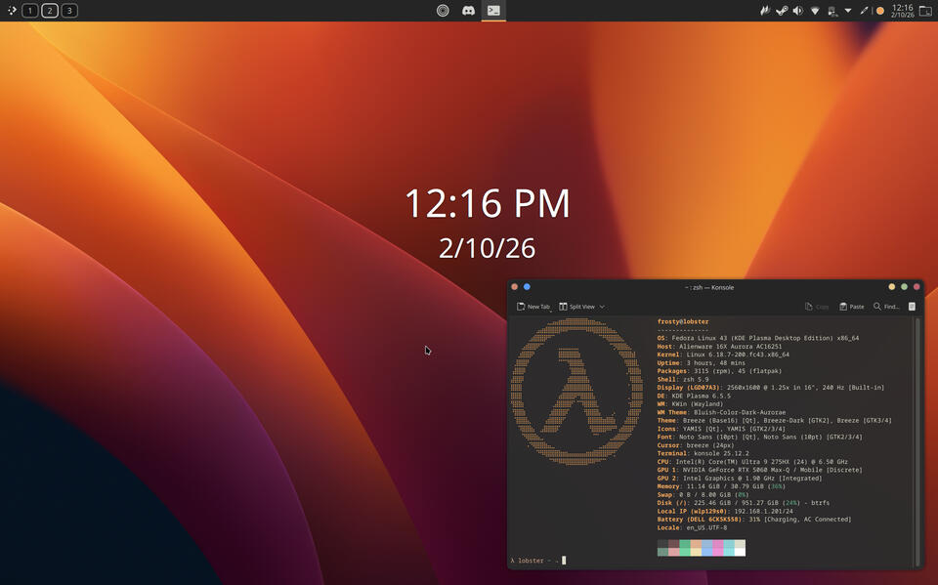Image resolution: width=938 pixels, height=585 pixels.
Task: Open the Split View dropdown arrow
Action: point(602,307)
